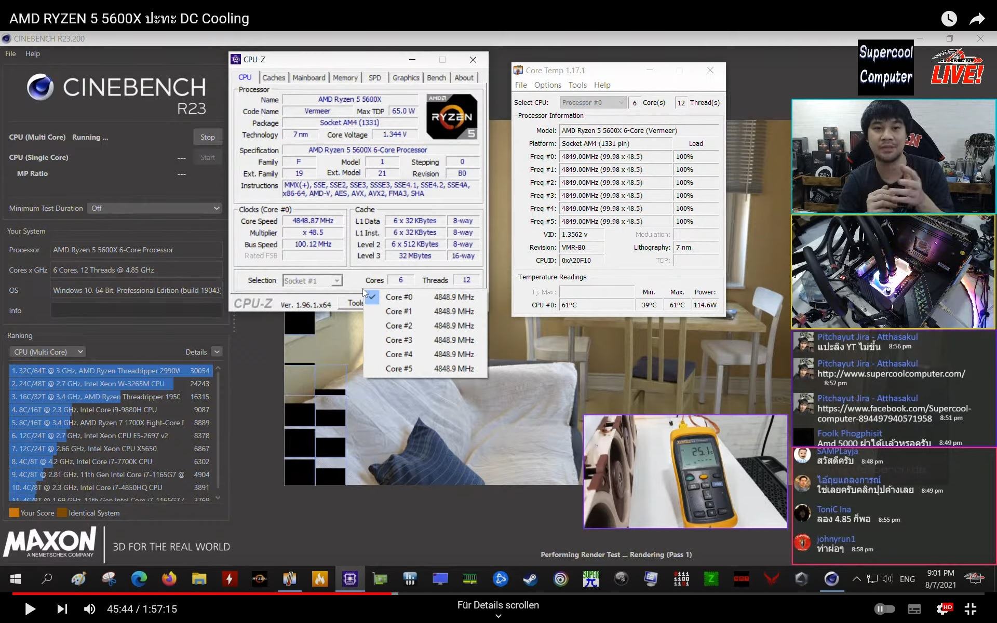
Task: Click the Microsoft Edge taskbar icon
Action: (139, 578)
